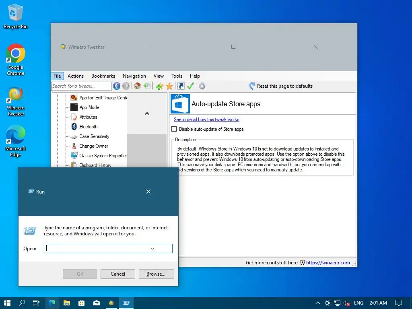
Task: Select the Microsoft Edge desktop shortcut
Action: pyautogui.click(x=16, y=141)
